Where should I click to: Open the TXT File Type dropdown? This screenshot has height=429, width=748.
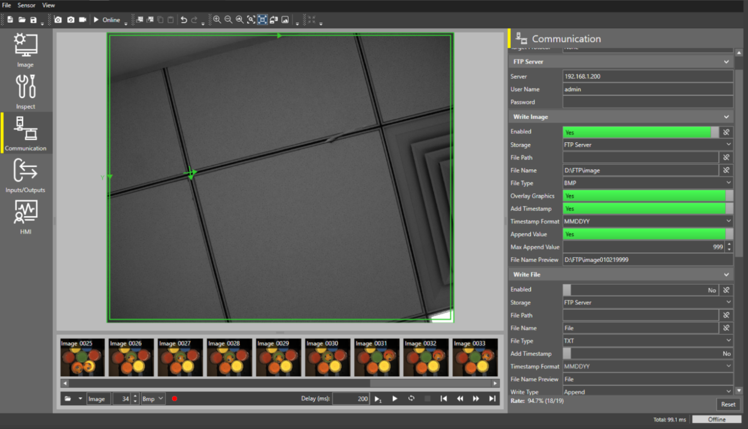tap(648, 341)
